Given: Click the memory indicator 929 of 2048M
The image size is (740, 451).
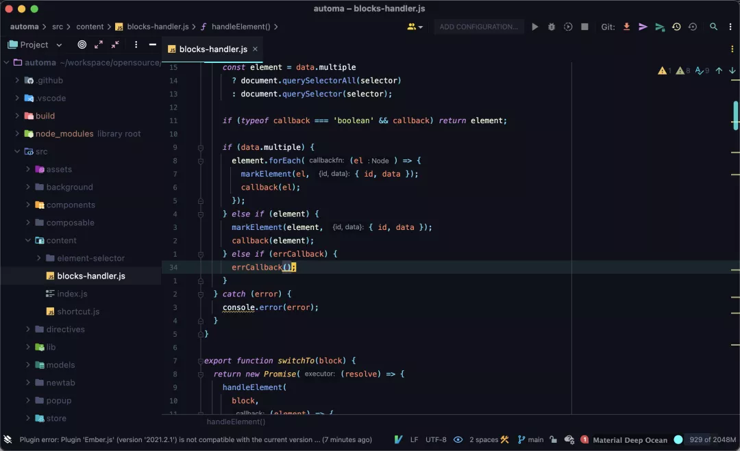Looking at the screenshot, I should click(712, 439).
